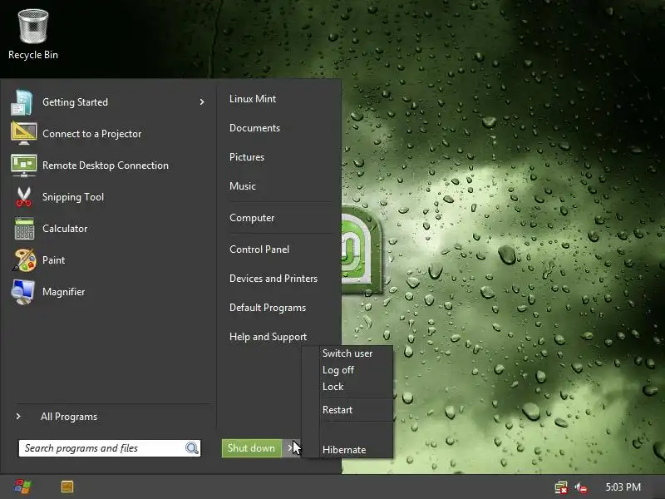This screenshot has height=499, width=665.
Task: Select Switch user from power menu
Action: point(347,353)
